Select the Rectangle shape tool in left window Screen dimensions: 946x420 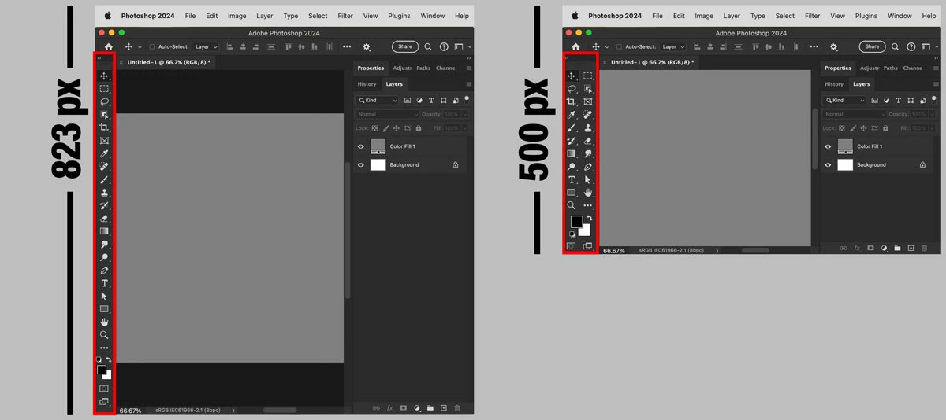[104, 309]
